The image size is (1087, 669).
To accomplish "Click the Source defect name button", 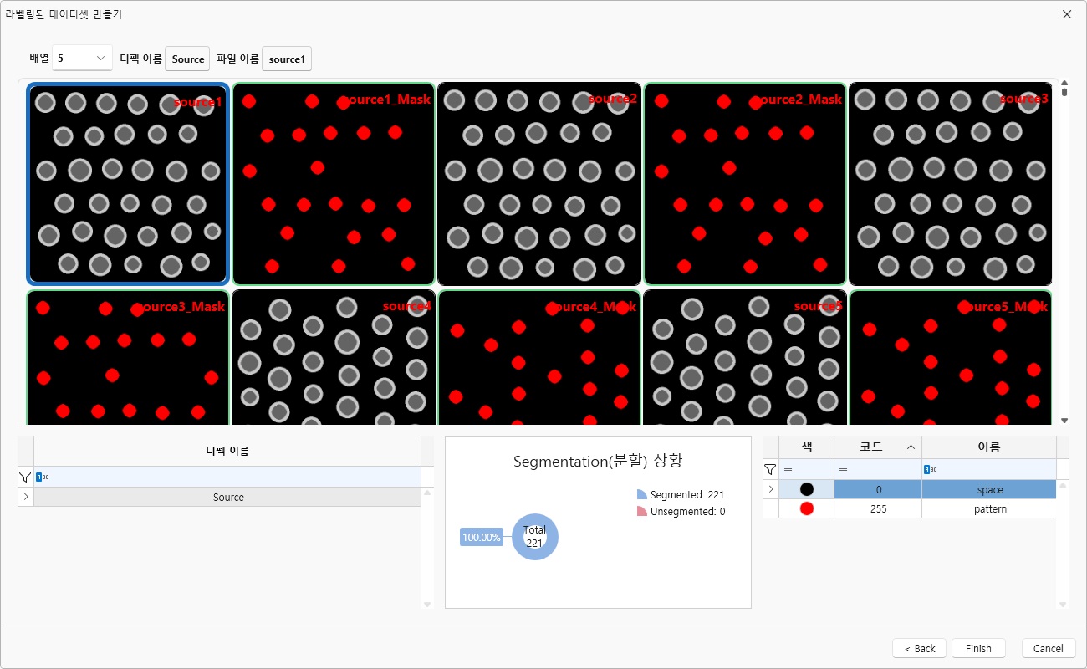I will tap(186, 59).
